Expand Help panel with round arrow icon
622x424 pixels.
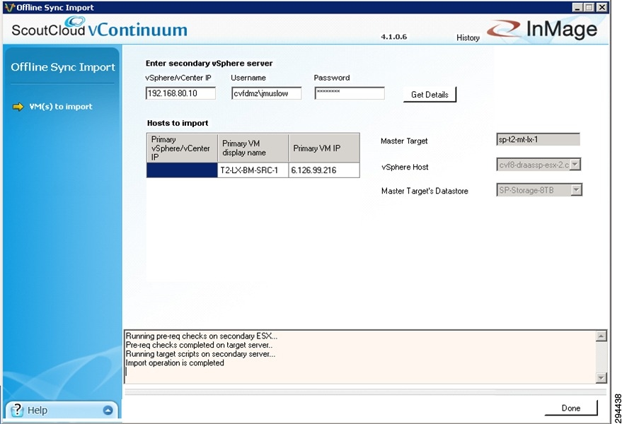pyautogui.click(x=108, y=410)
